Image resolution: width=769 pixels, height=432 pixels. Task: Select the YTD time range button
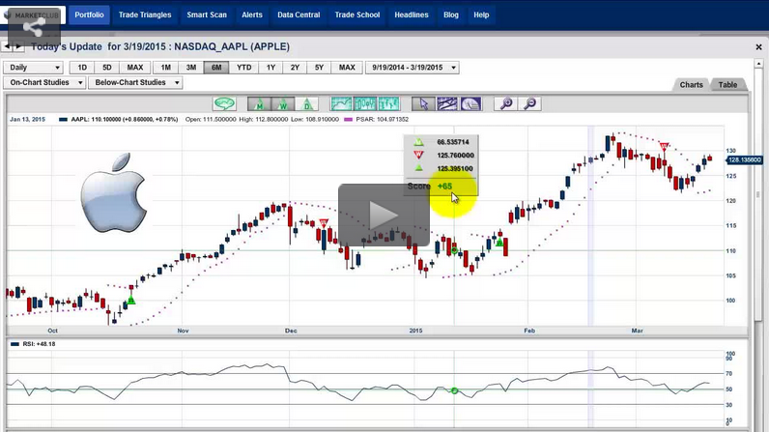click(243, 68)
